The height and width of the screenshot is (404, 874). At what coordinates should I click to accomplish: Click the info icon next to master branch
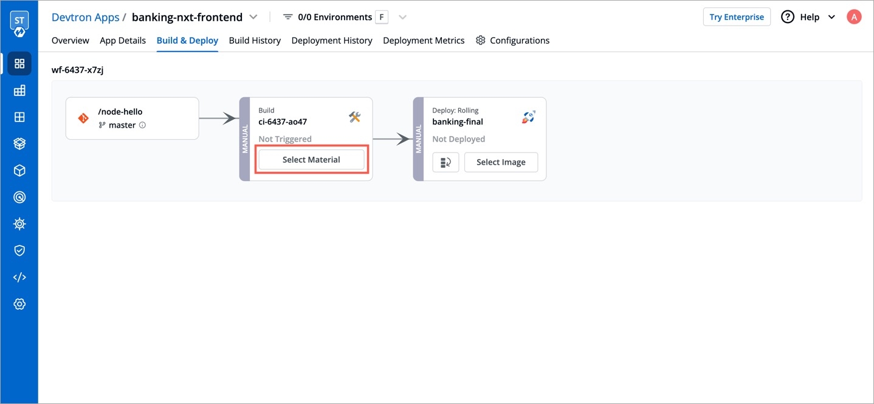click(x=143, y=125)
